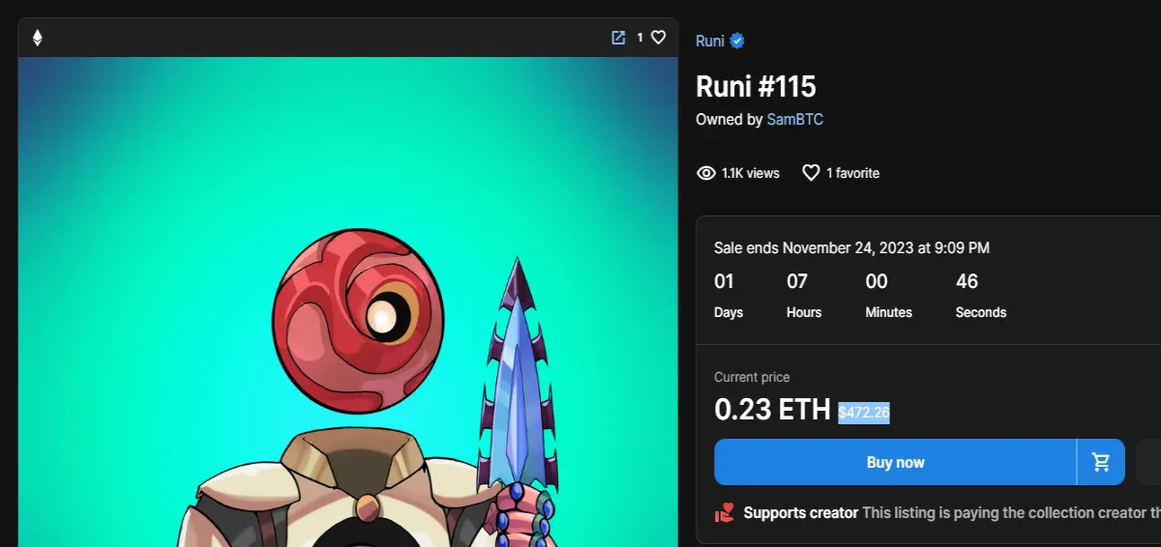Click the blue verified badge next to Runi

click(x=737, y=41)
